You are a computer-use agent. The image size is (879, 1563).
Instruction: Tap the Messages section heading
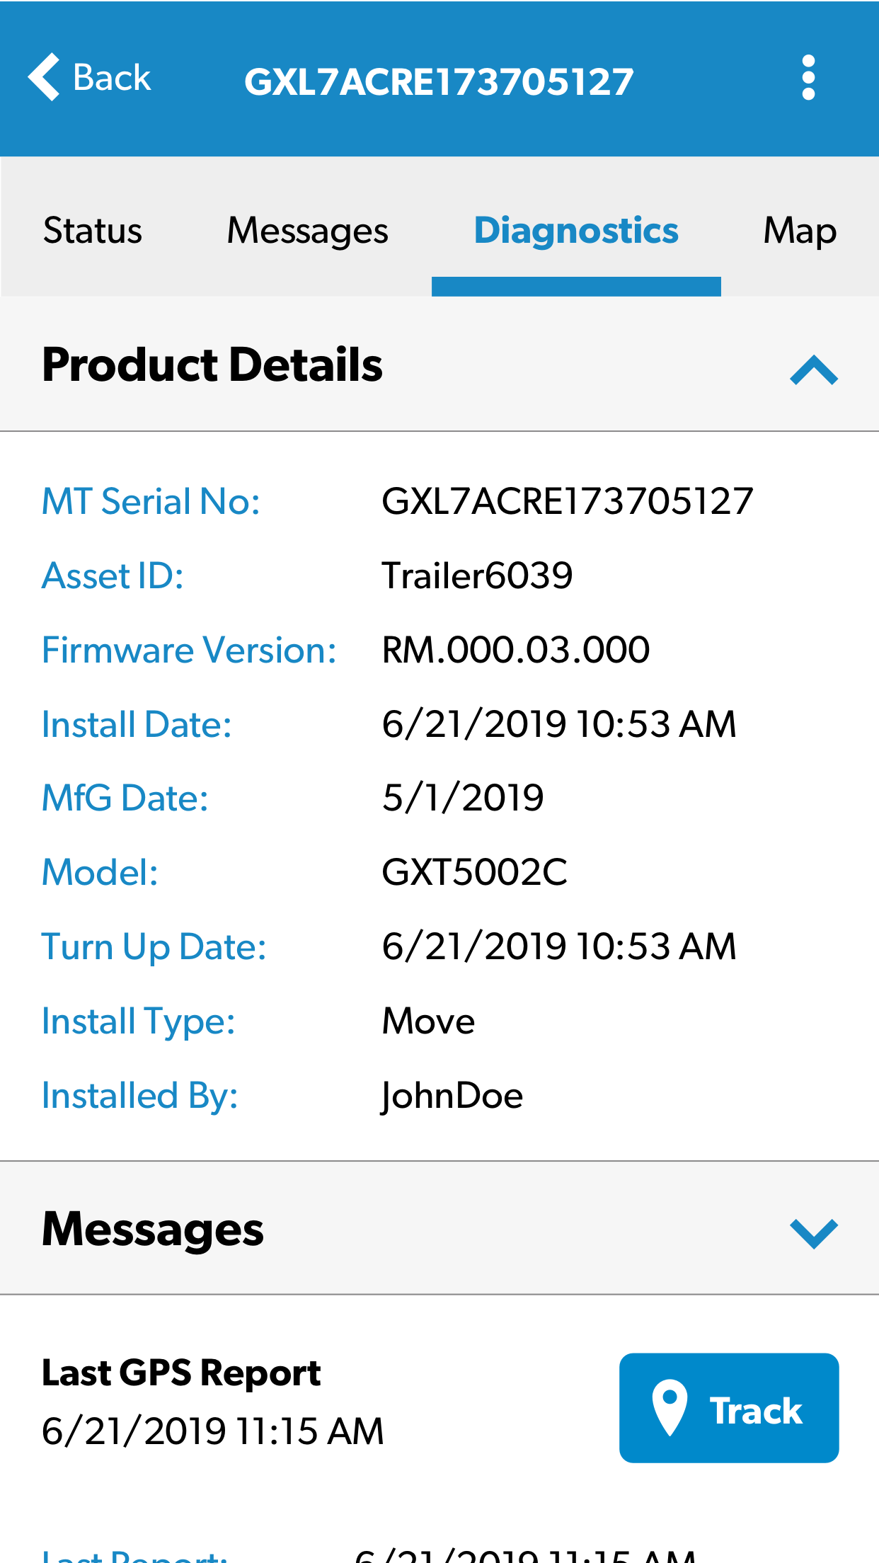[x=153, y=1229]
